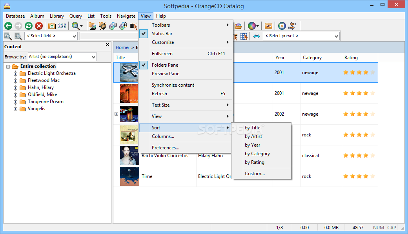Screen dimensions: 408x234
Task: Open the Text Size submenu
Action: 186,105
